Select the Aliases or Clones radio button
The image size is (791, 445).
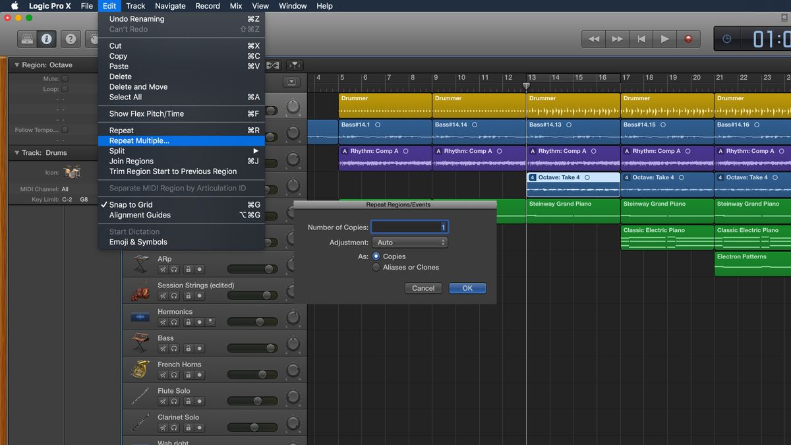[x=376, y=267]
